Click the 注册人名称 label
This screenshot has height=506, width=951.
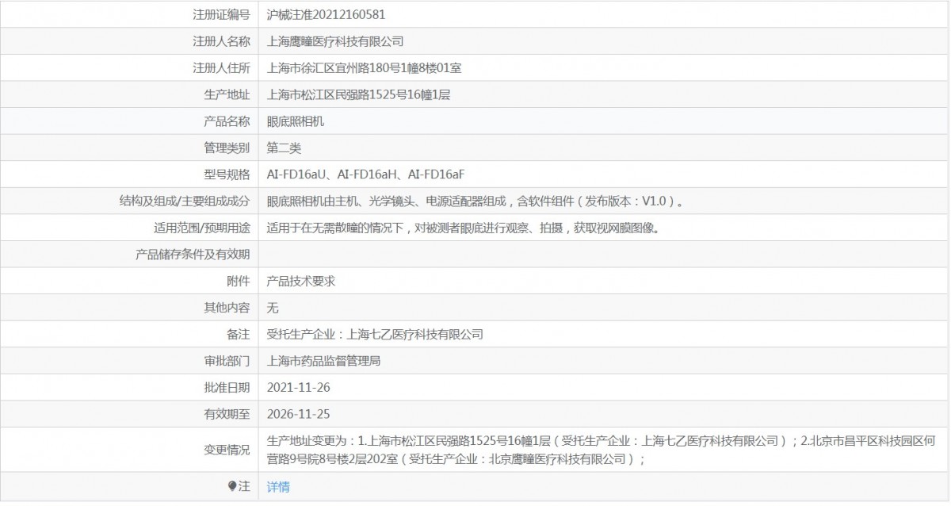tap(221, 40)
